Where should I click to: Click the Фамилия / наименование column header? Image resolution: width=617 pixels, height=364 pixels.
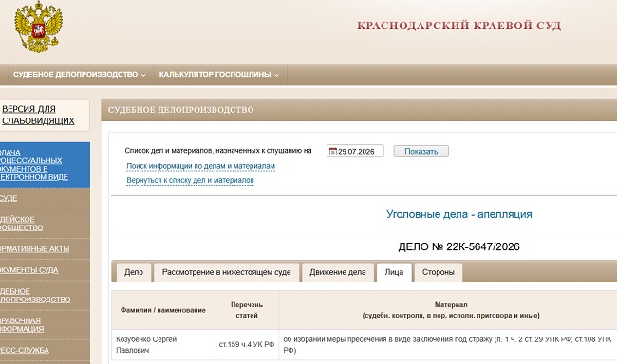163,310
